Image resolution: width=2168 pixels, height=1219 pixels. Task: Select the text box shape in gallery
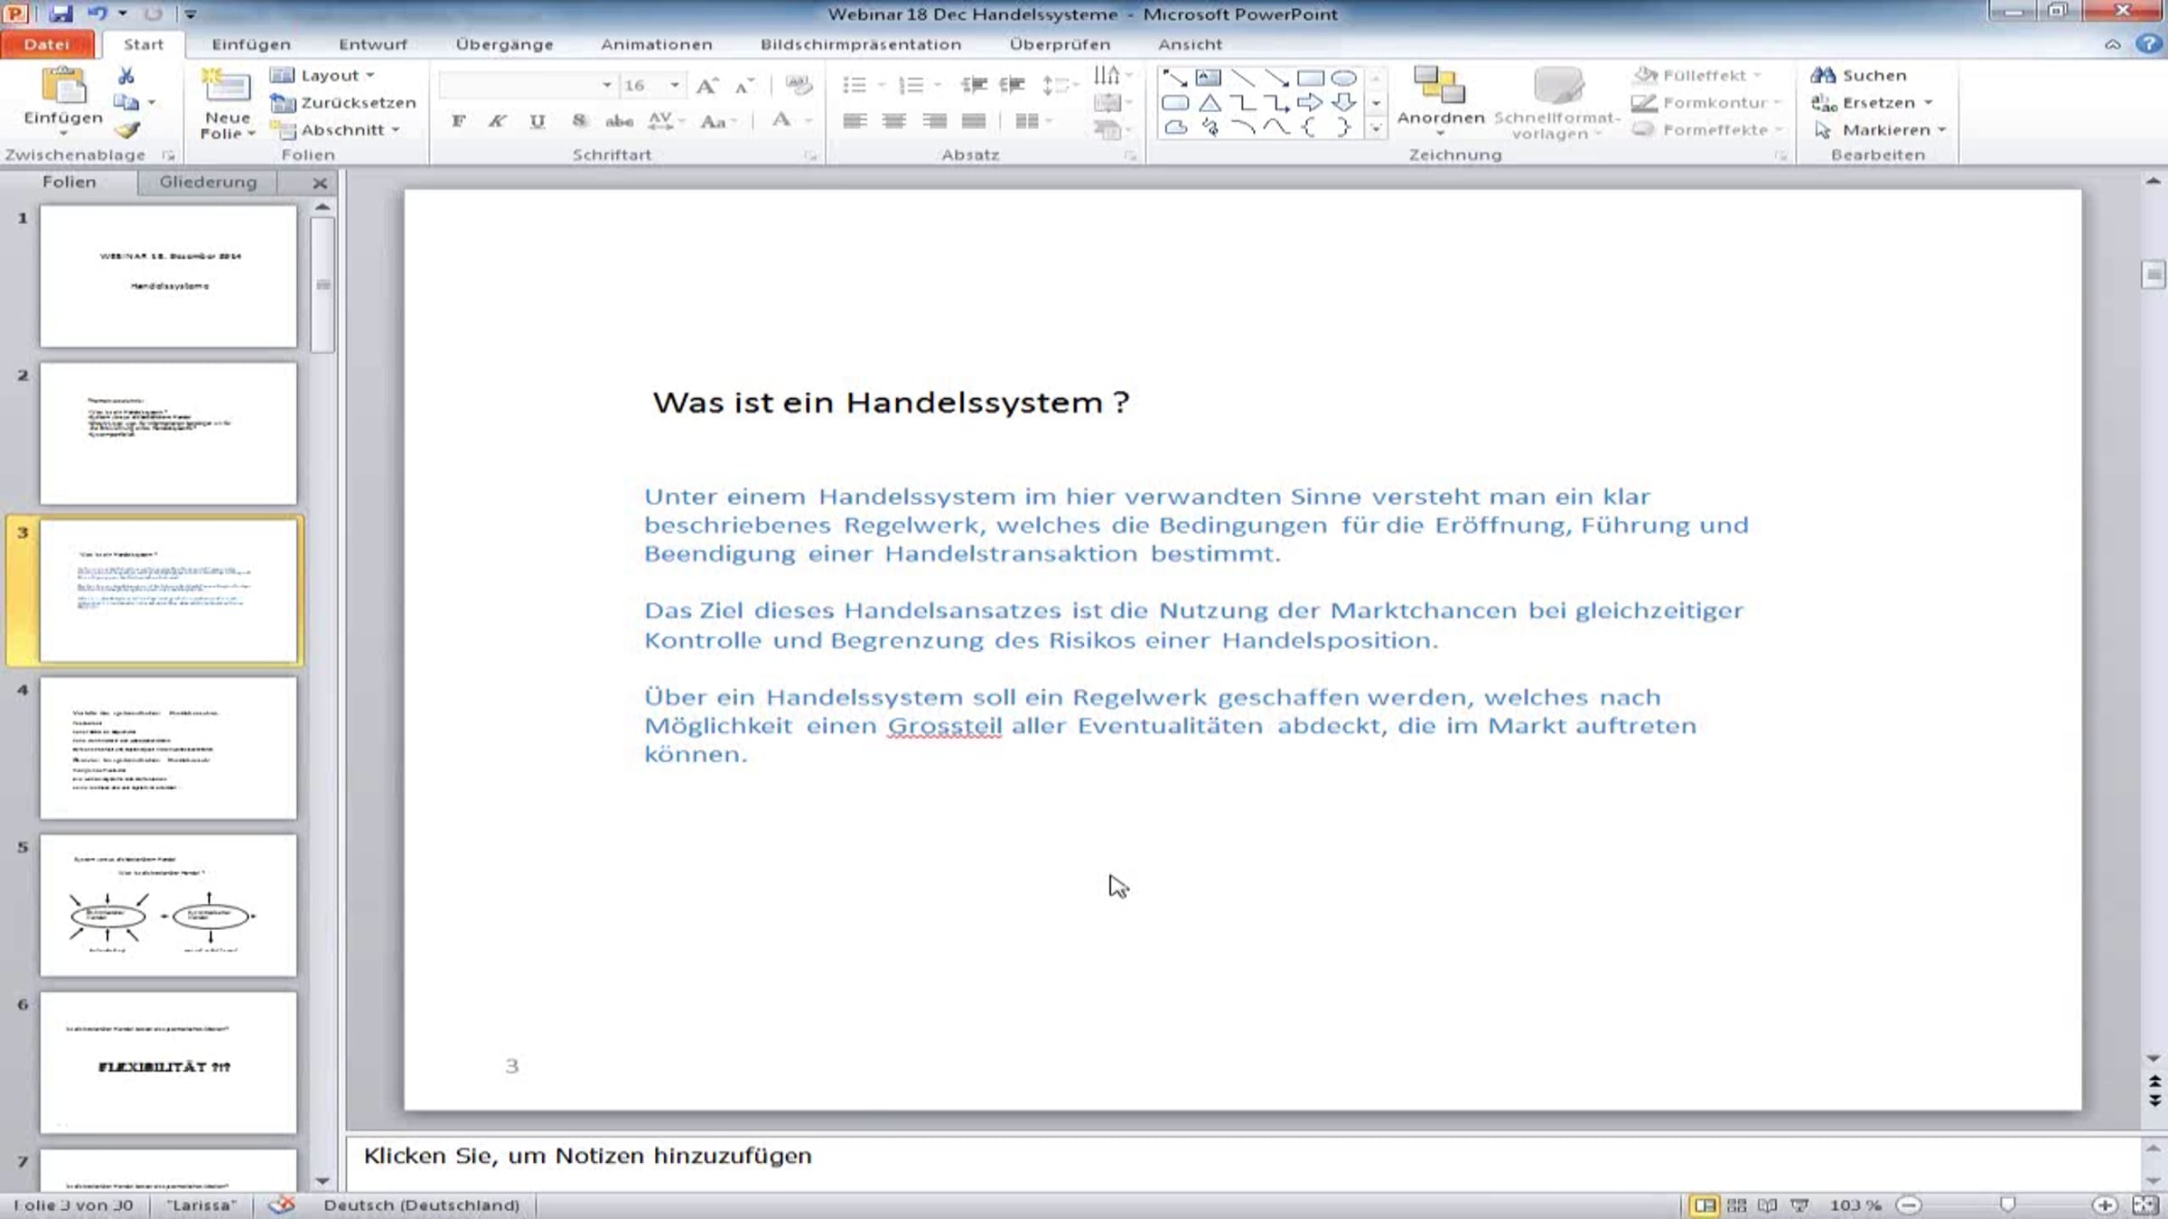click(x=1209, y=79)
